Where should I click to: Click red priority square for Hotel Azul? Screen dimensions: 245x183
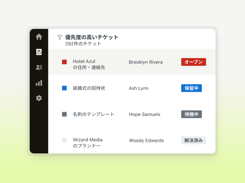point(65,62)
